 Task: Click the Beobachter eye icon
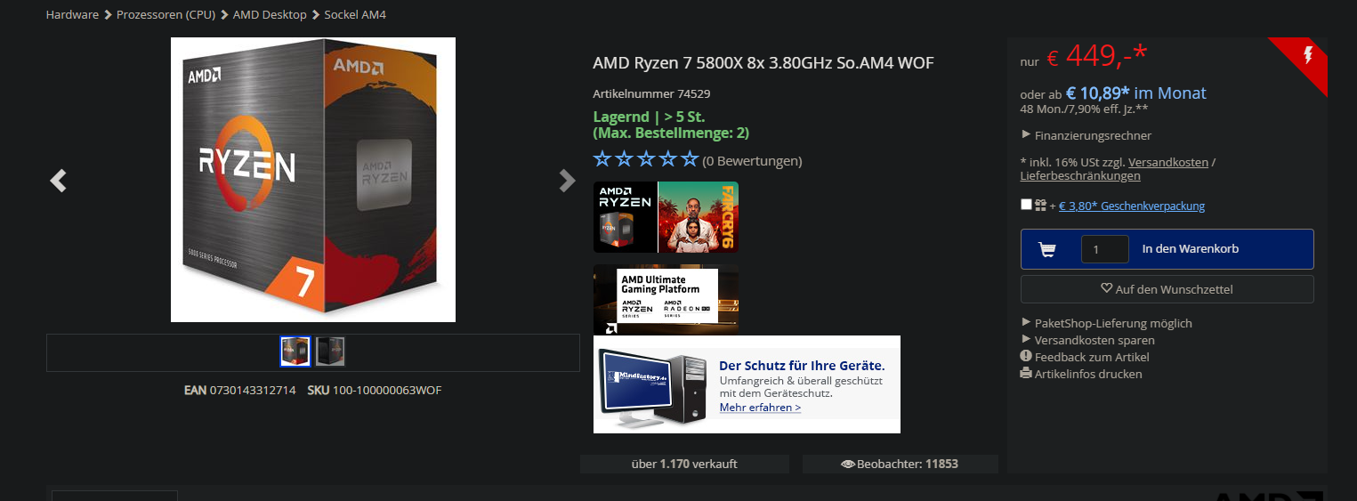[x=847, y=465]
